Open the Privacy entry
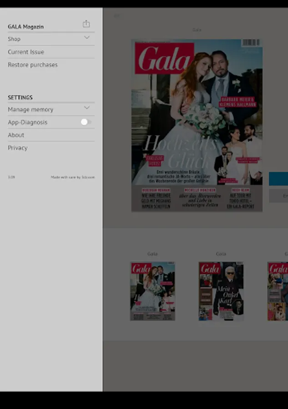 [51, 148]
